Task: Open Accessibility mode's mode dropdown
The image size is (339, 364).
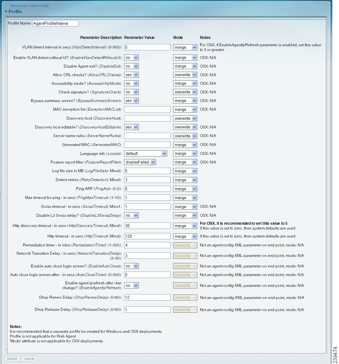Action: tap(185, 83)
